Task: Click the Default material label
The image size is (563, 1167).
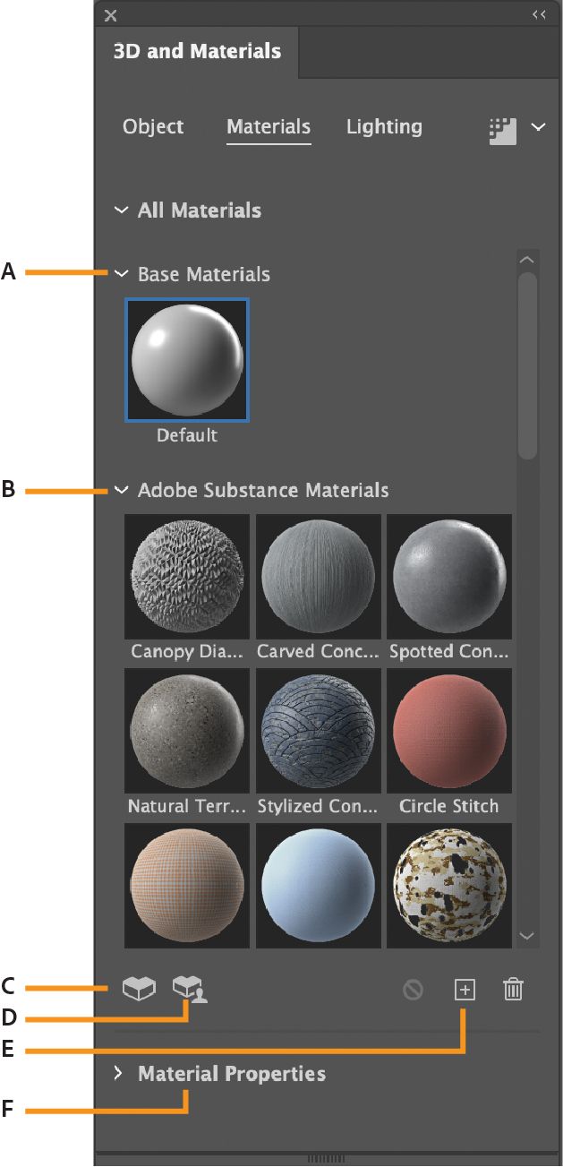Action: pos(187,435)
